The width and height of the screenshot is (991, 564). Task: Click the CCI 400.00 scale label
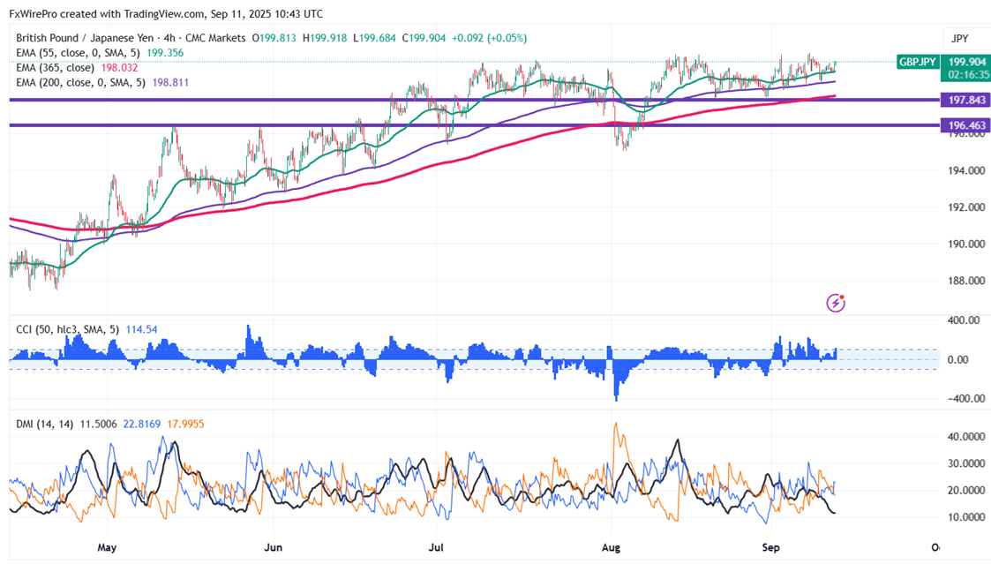[x=964, y=320]
